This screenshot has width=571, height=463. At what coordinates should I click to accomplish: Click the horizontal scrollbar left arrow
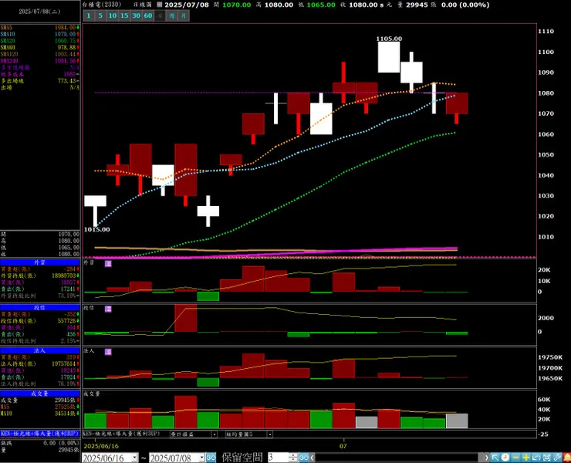(x=313, y=458)
